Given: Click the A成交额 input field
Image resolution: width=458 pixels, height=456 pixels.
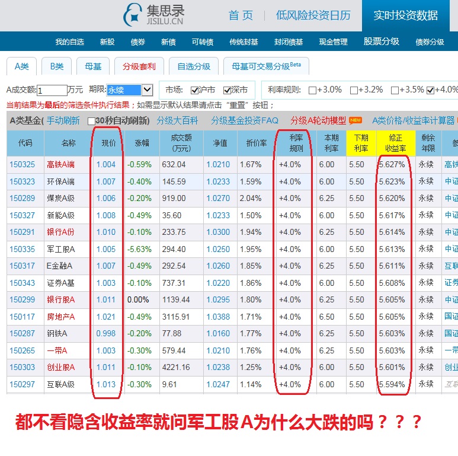Looking at the screenshot, I should point(52,90).
